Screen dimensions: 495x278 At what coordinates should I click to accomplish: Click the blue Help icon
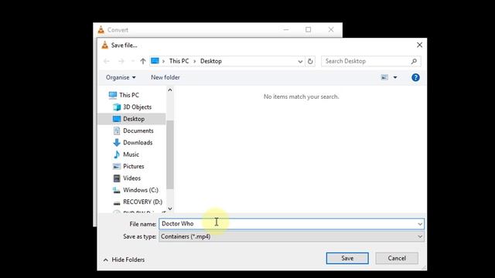(x=415, y=77)
